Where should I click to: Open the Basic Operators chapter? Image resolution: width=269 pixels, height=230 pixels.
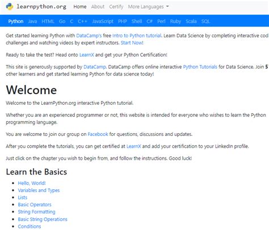coord(35,205)
